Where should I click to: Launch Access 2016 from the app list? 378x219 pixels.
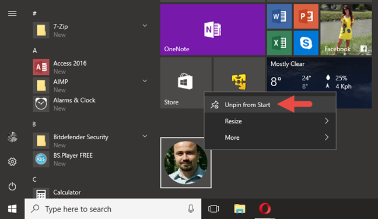tap(91, 67)
